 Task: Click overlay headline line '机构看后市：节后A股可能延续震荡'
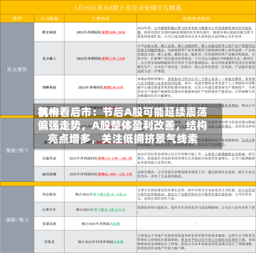click(122, 112)
